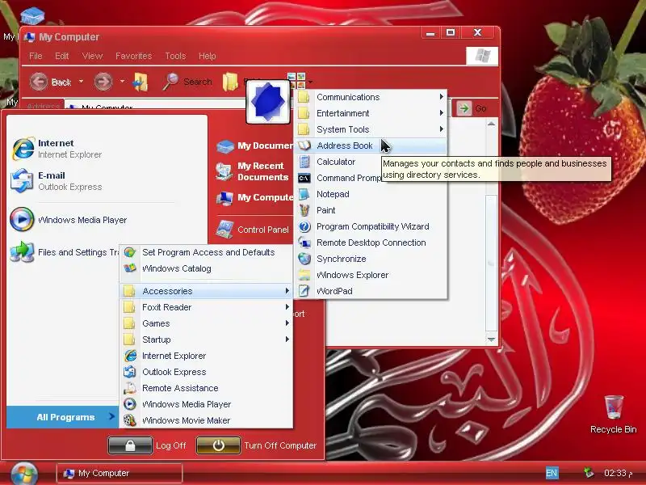The width and height of the screenshot is (646, 485).
Task: Click the Windows Movie Maker icon
Action: pyautogui.click(x=130, y=420)
